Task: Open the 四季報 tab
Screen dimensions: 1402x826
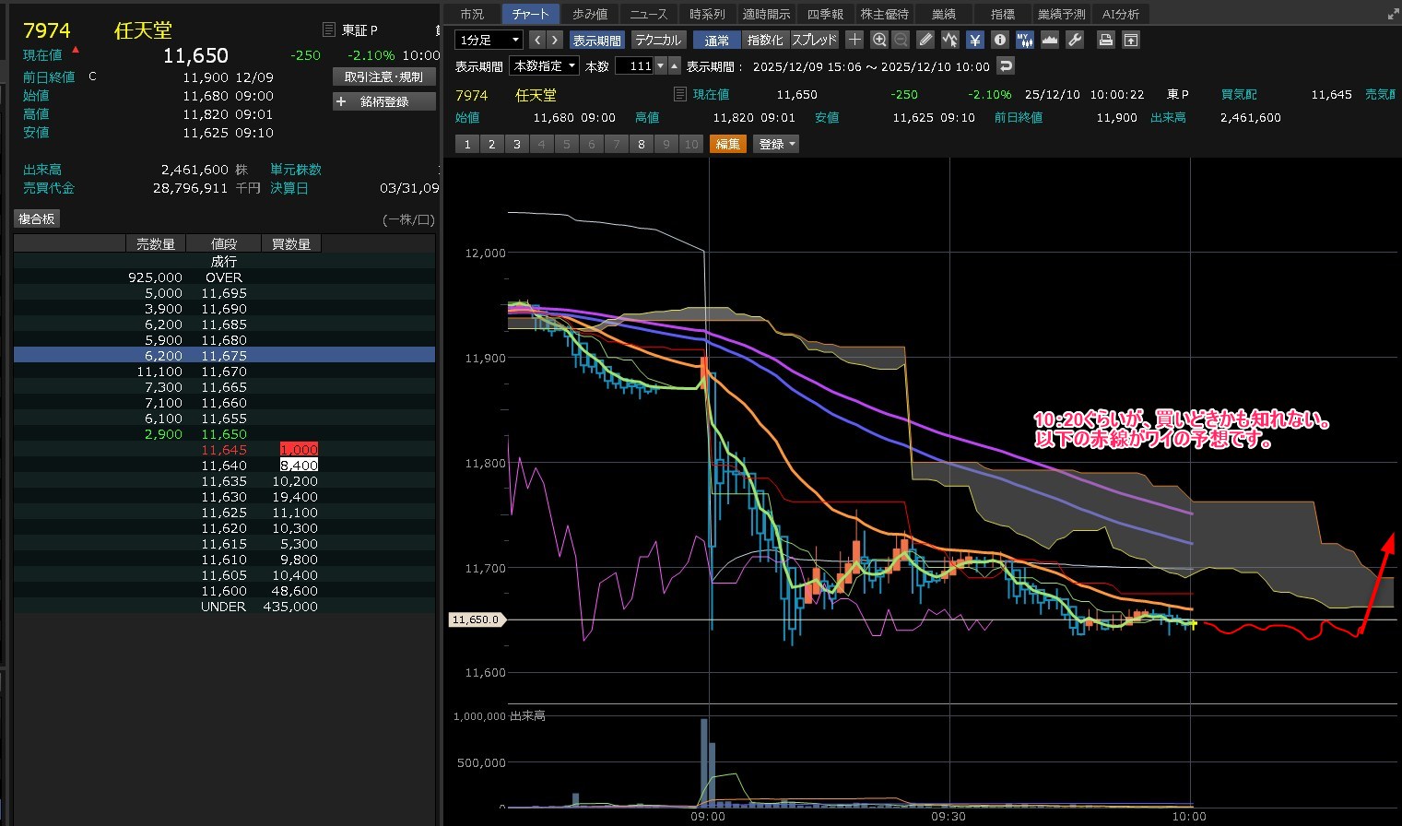Action: tap(825, 14)
